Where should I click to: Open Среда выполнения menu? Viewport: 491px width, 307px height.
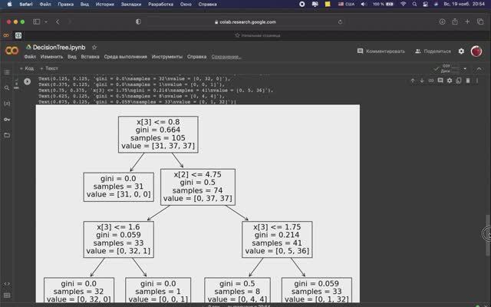(126, 57)
